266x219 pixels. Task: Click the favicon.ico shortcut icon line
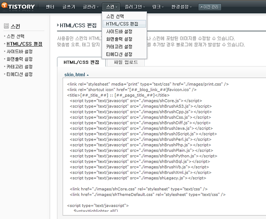(132, 90)
